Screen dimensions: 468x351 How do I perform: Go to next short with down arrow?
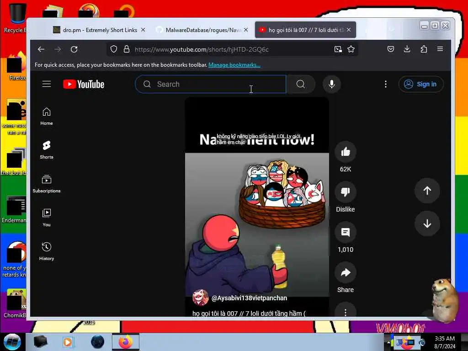click(427, 223)
